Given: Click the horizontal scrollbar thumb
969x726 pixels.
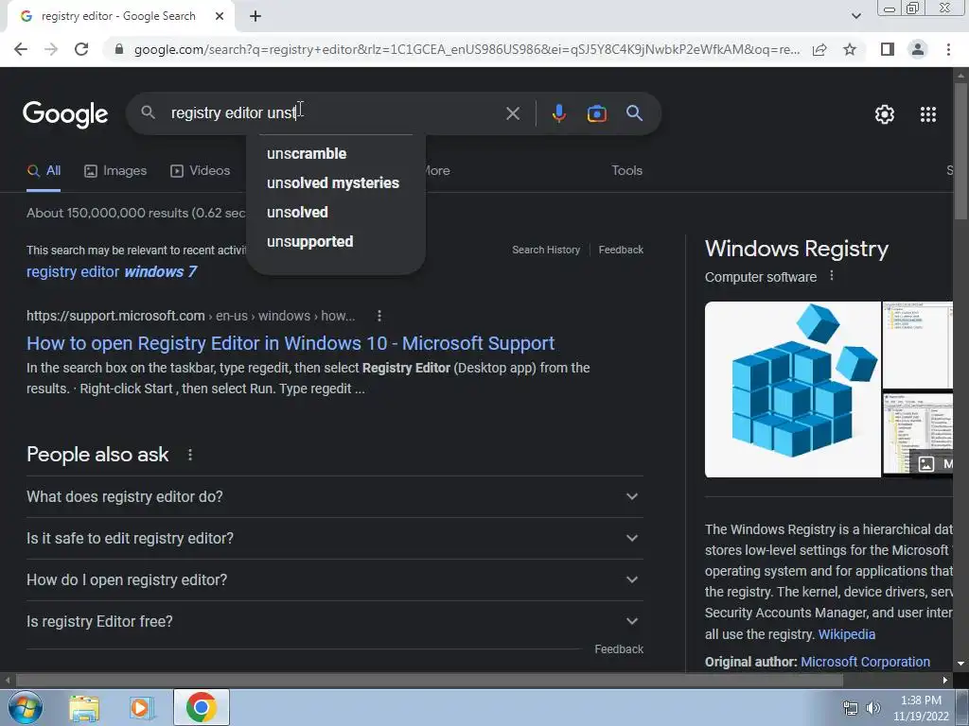Looking at the screenshot, I should [429, 681].
